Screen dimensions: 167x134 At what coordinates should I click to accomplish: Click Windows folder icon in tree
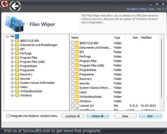pos(17,95)
